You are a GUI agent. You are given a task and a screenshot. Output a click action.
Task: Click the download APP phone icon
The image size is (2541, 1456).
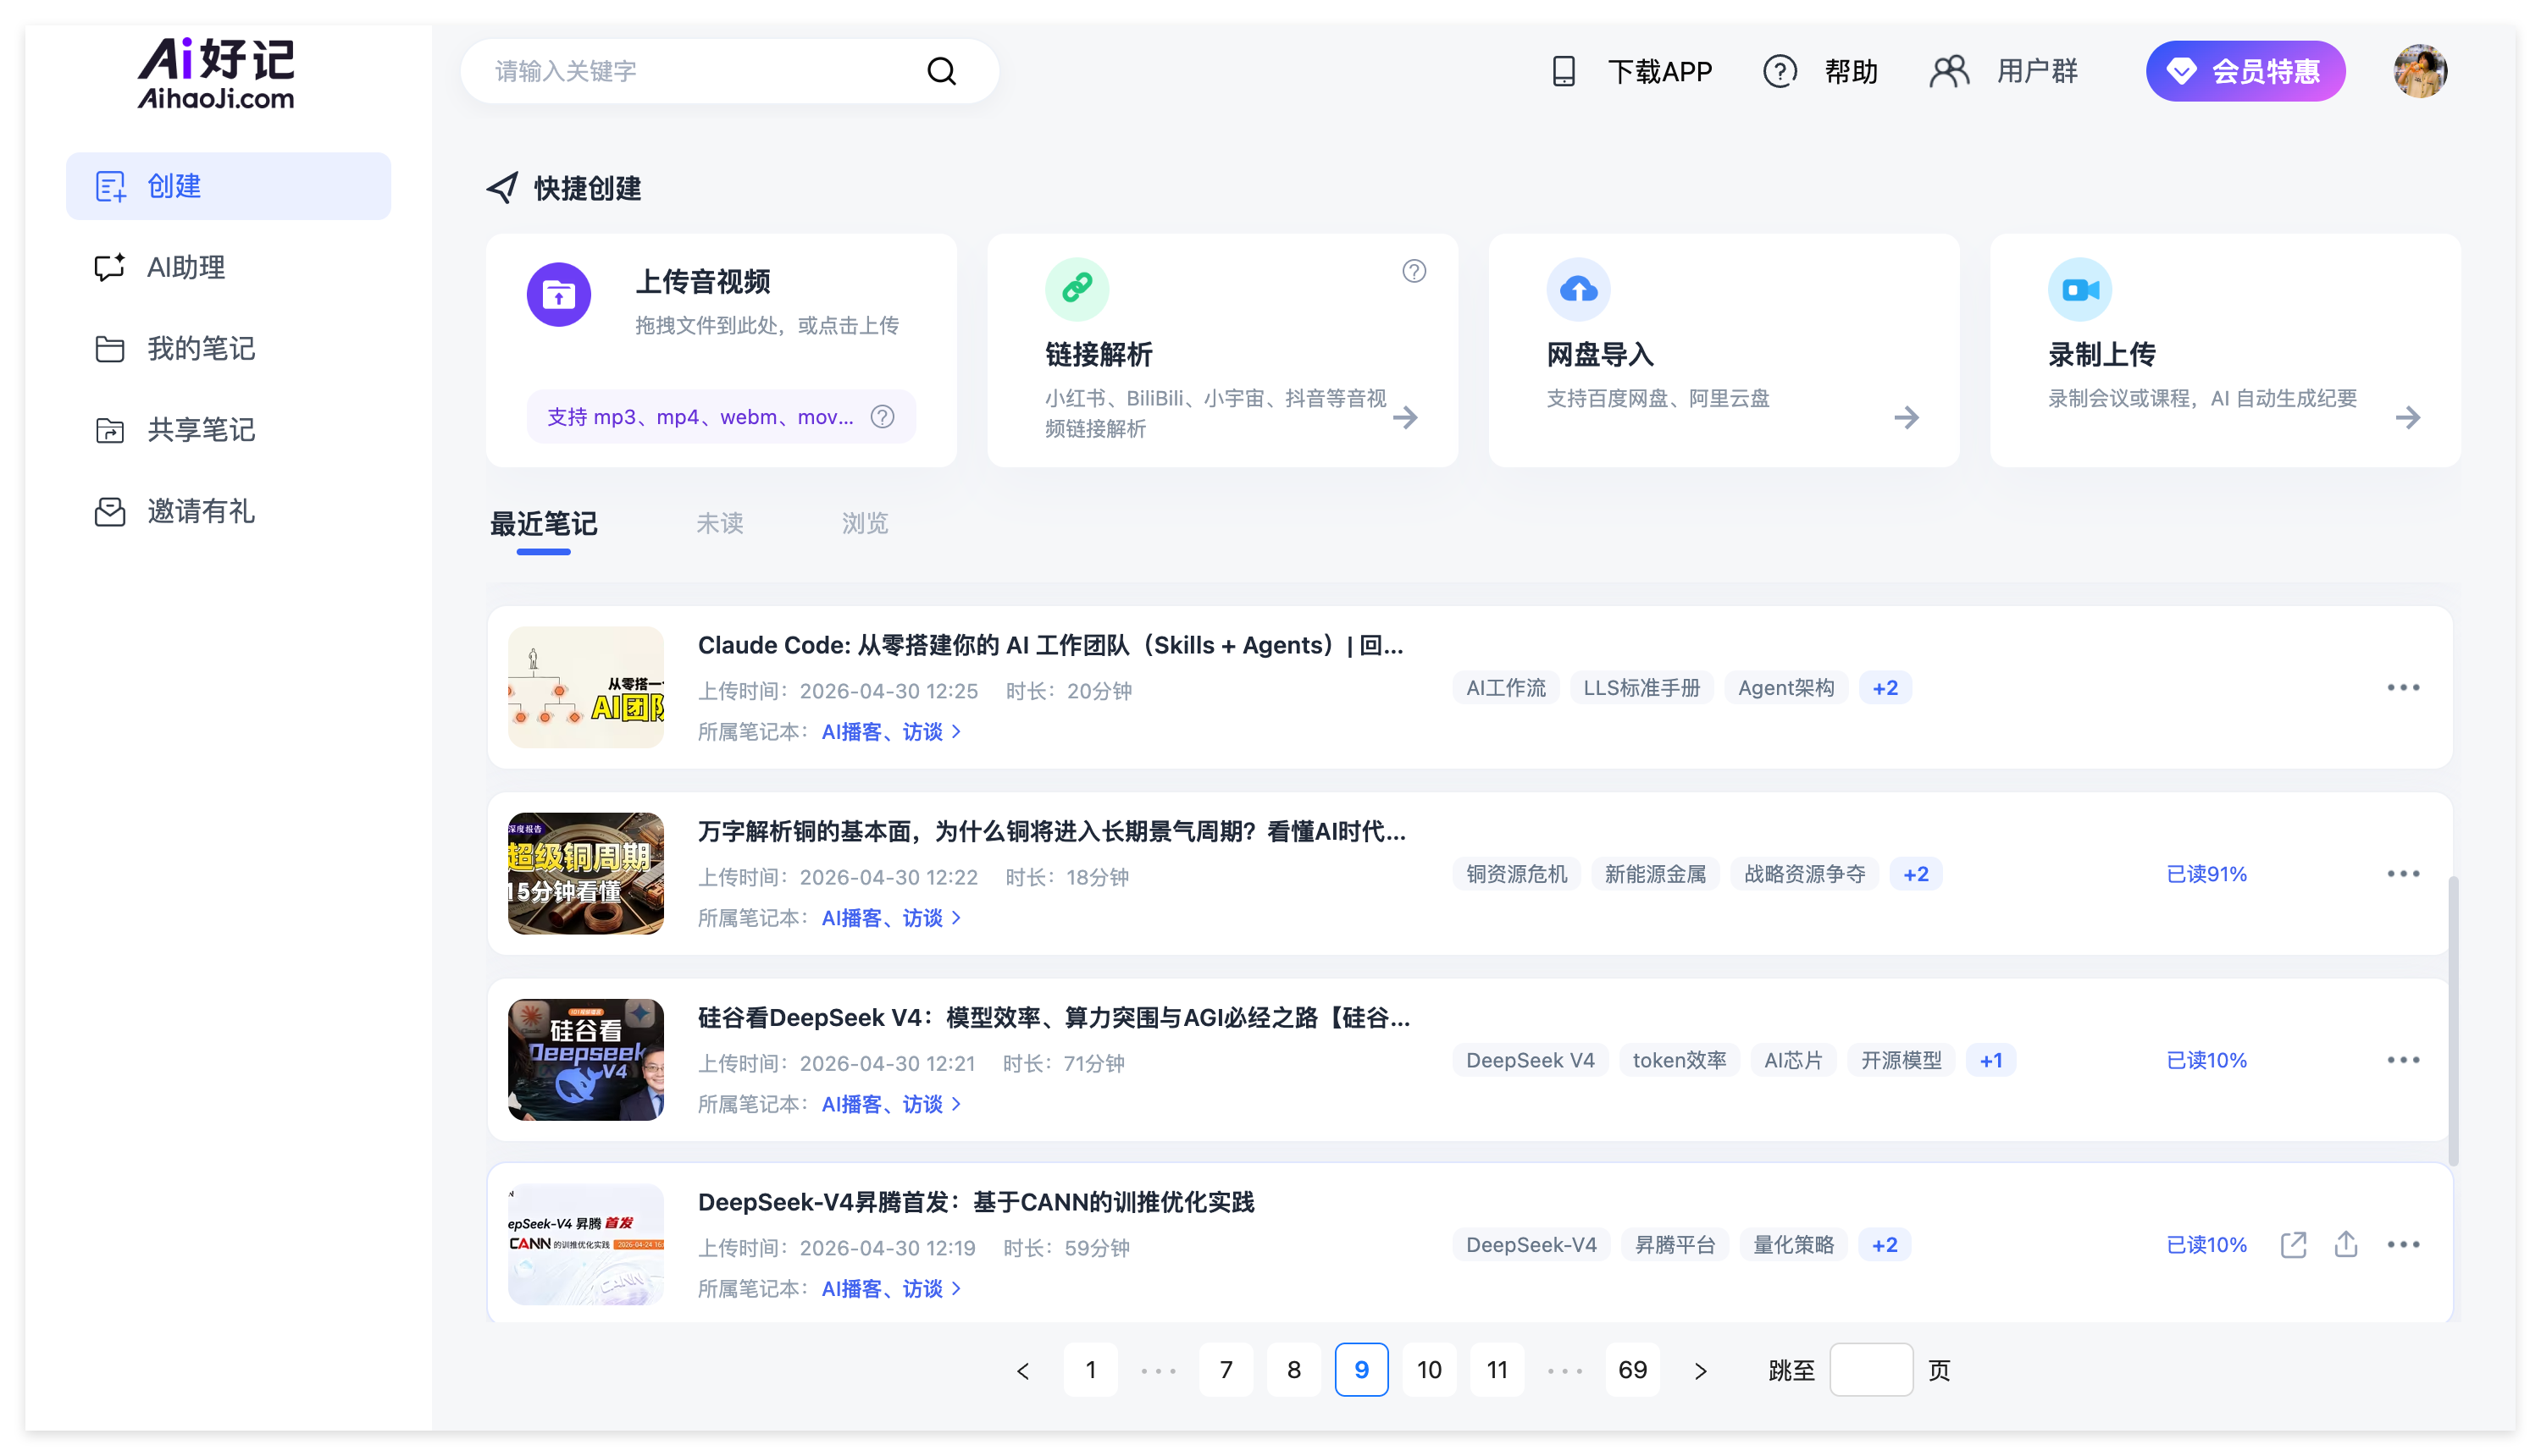click(x=1563, y=71)
